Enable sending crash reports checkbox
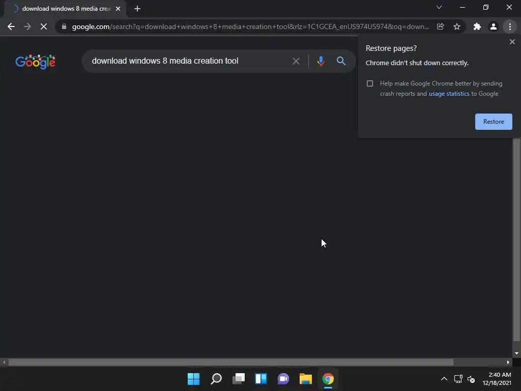 coord(370,83)
